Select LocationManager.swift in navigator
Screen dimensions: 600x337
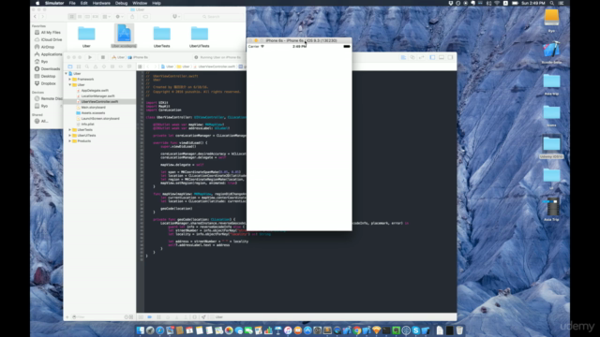tap(97, 95)
